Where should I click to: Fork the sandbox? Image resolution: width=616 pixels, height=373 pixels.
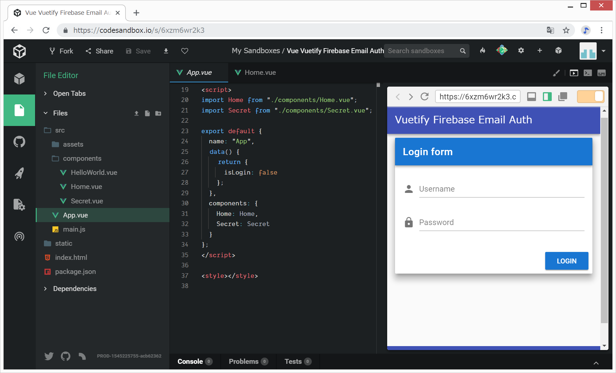[61, 51]
